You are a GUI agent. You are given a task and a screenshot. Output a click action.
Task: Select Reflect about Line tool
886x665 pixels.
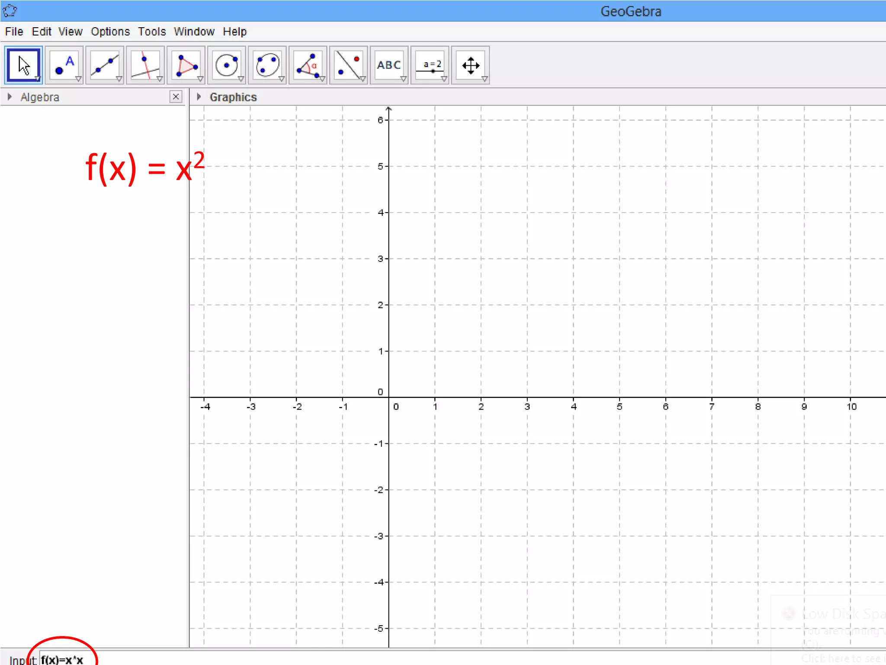pos(348,65)
